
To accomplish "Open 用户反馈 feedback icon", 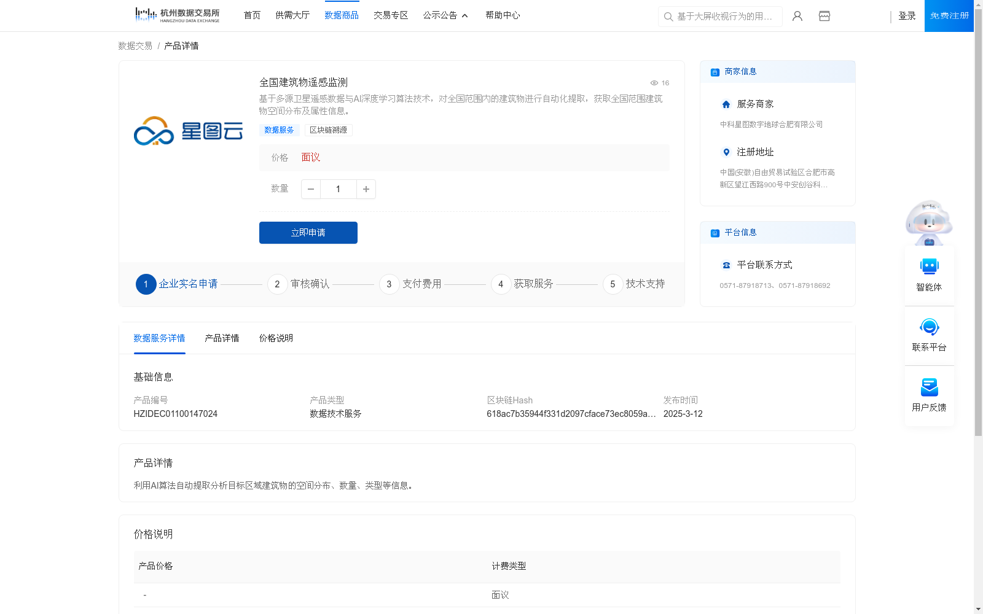I will (x=930, y=387).
